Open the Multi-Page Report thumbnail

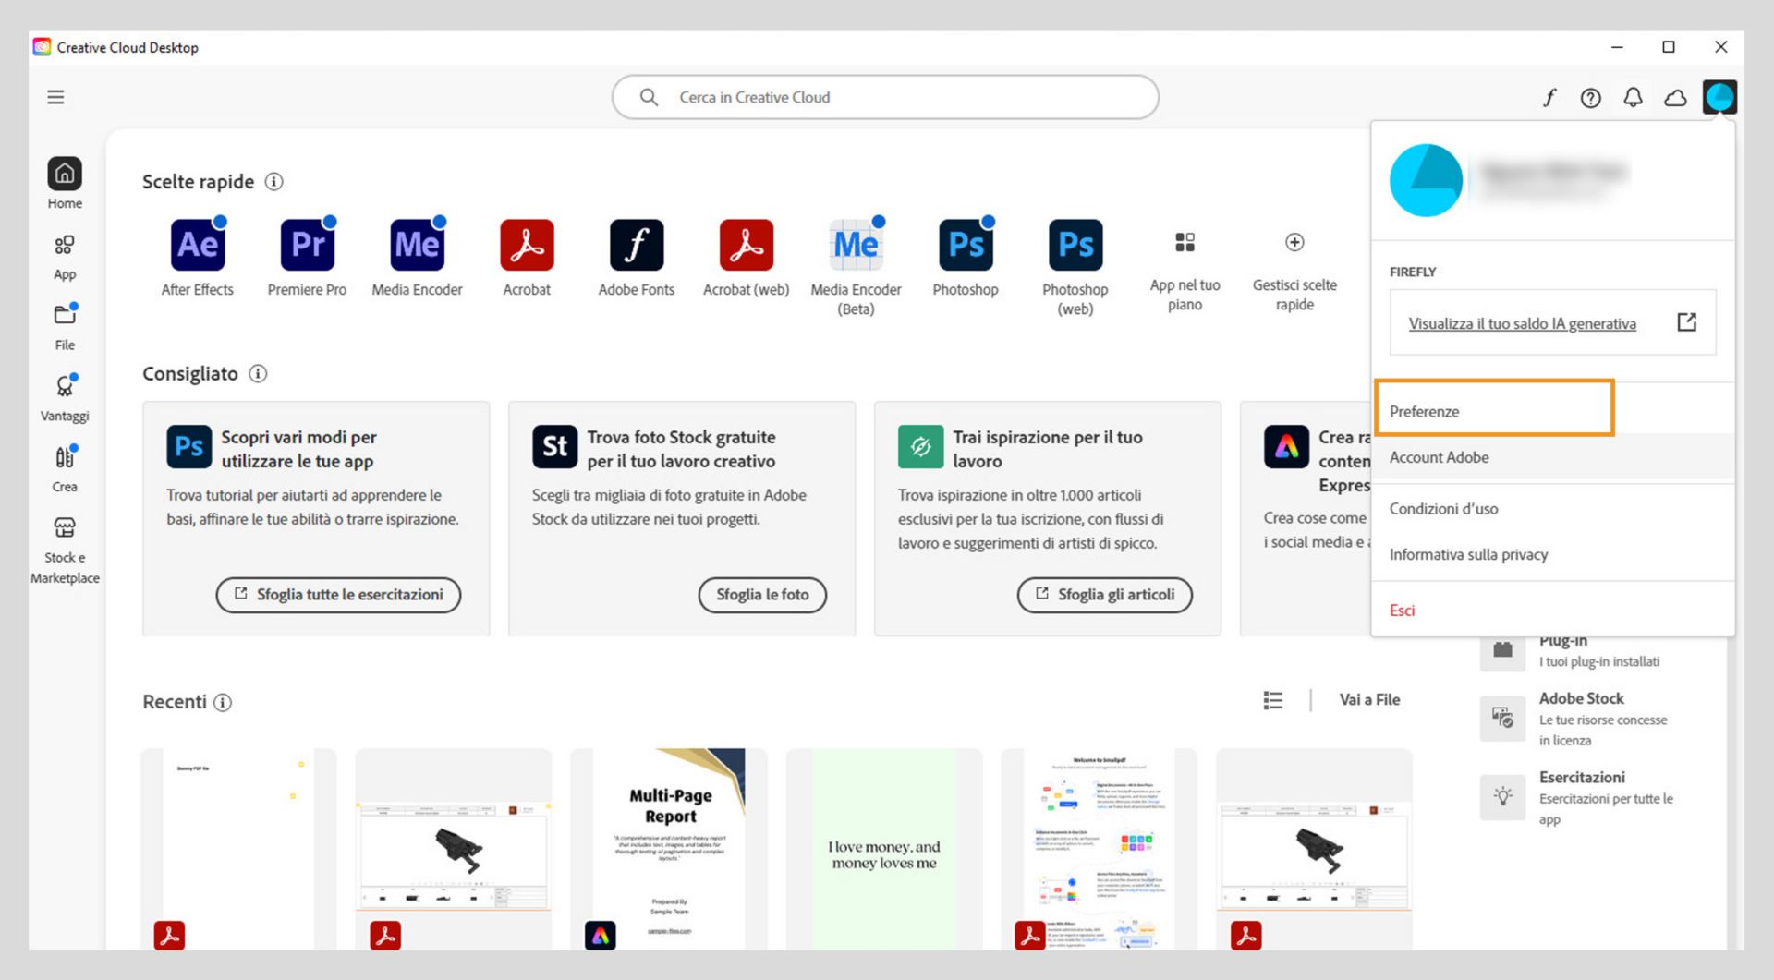coord(669,849)
